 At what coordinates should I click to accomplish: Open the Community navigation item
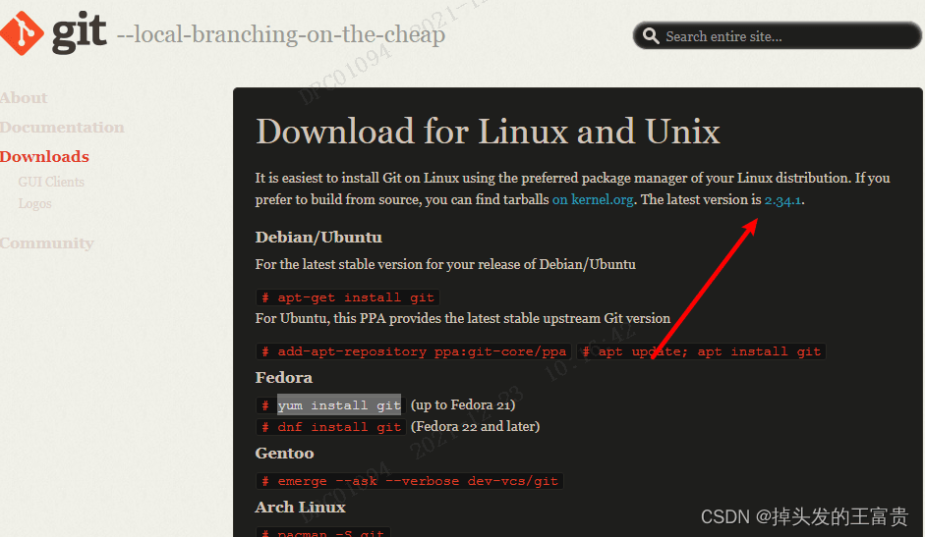pyautogui.click(x=46, y=243)
